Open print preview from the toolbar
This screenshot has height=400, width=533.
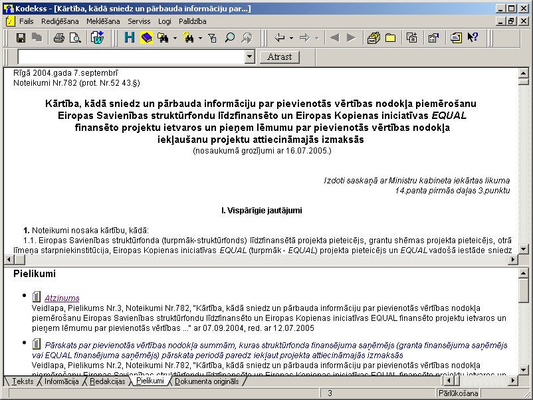pos(75,38)
